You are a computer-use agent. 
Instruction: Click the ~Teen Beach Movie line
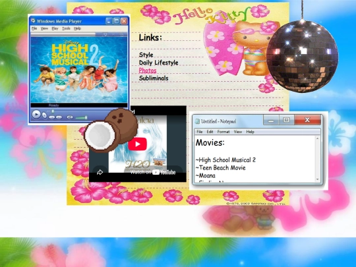pyautogui.click(x=220, y=168)
